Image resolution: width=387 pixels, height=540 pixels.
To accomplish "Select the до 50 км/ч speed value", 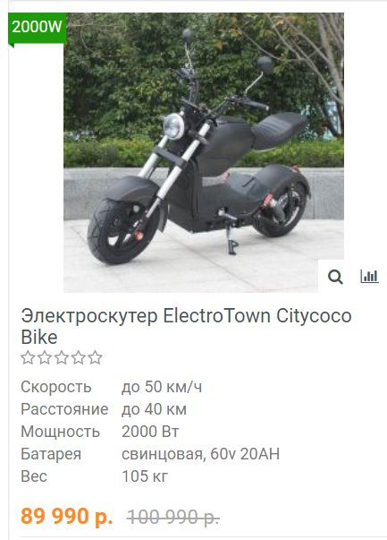I will tap(162, 387).
